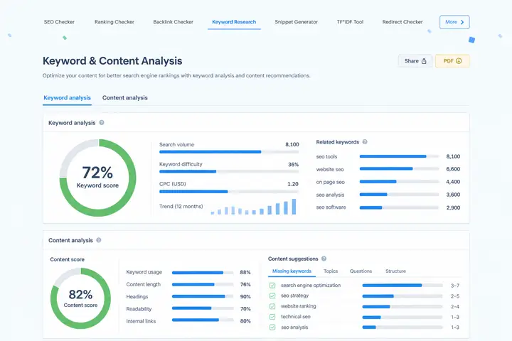Click the '1.20' CPC value
The width and height of the screenshot is (512, 341).
pos(293,184)
